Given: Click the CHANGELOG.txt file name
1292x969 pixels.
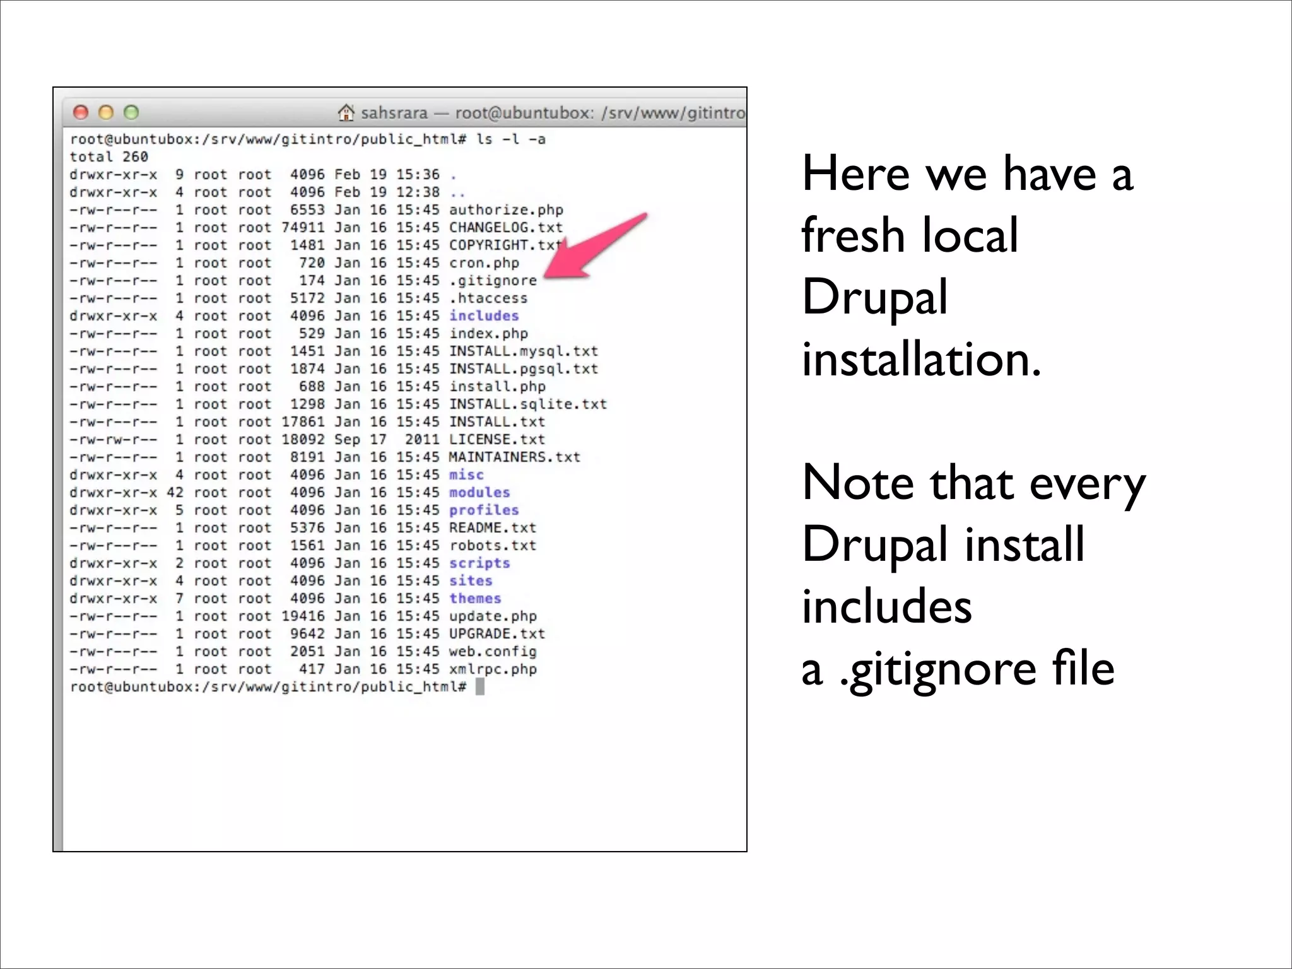Looking at the screenshot, I should [x=505, y=227].
